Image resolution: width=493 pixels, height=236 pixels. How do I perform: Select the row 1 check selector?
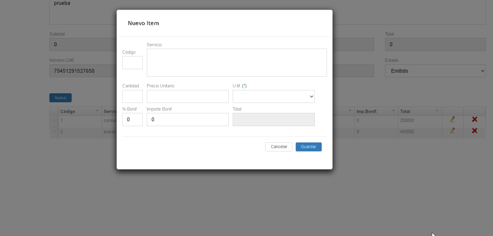tap(54, 120)
